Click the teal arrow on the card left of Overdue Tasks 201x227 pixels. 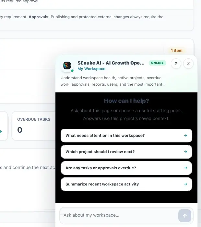point(1,132)
